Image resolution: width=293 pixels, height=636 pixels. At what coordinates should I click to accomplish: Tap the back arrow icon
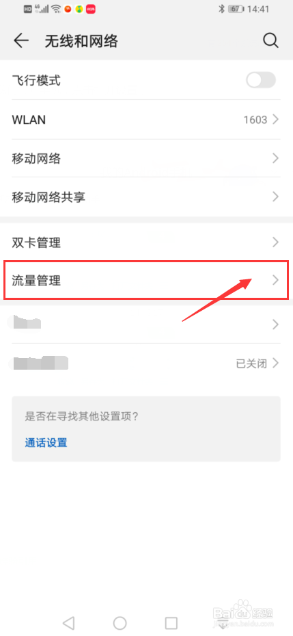click(x=21, y=41)
